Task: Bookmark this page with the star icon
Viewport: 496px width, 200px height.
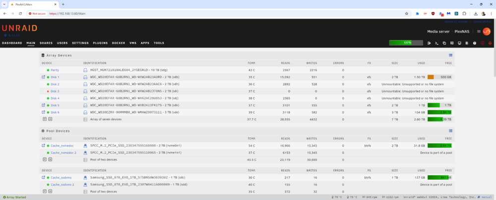Action: 407,13
